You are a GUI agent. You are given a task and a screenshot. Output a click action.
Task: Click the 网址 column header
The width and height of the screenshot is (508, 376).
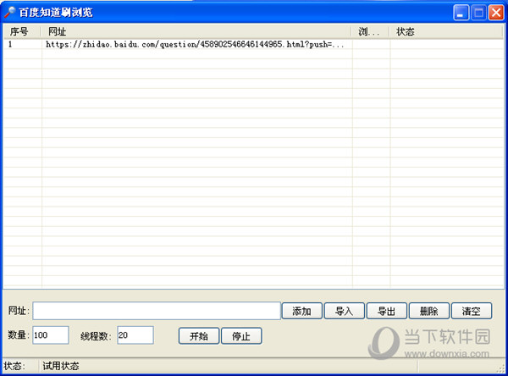pyautogui.click(x=196, y=31)
